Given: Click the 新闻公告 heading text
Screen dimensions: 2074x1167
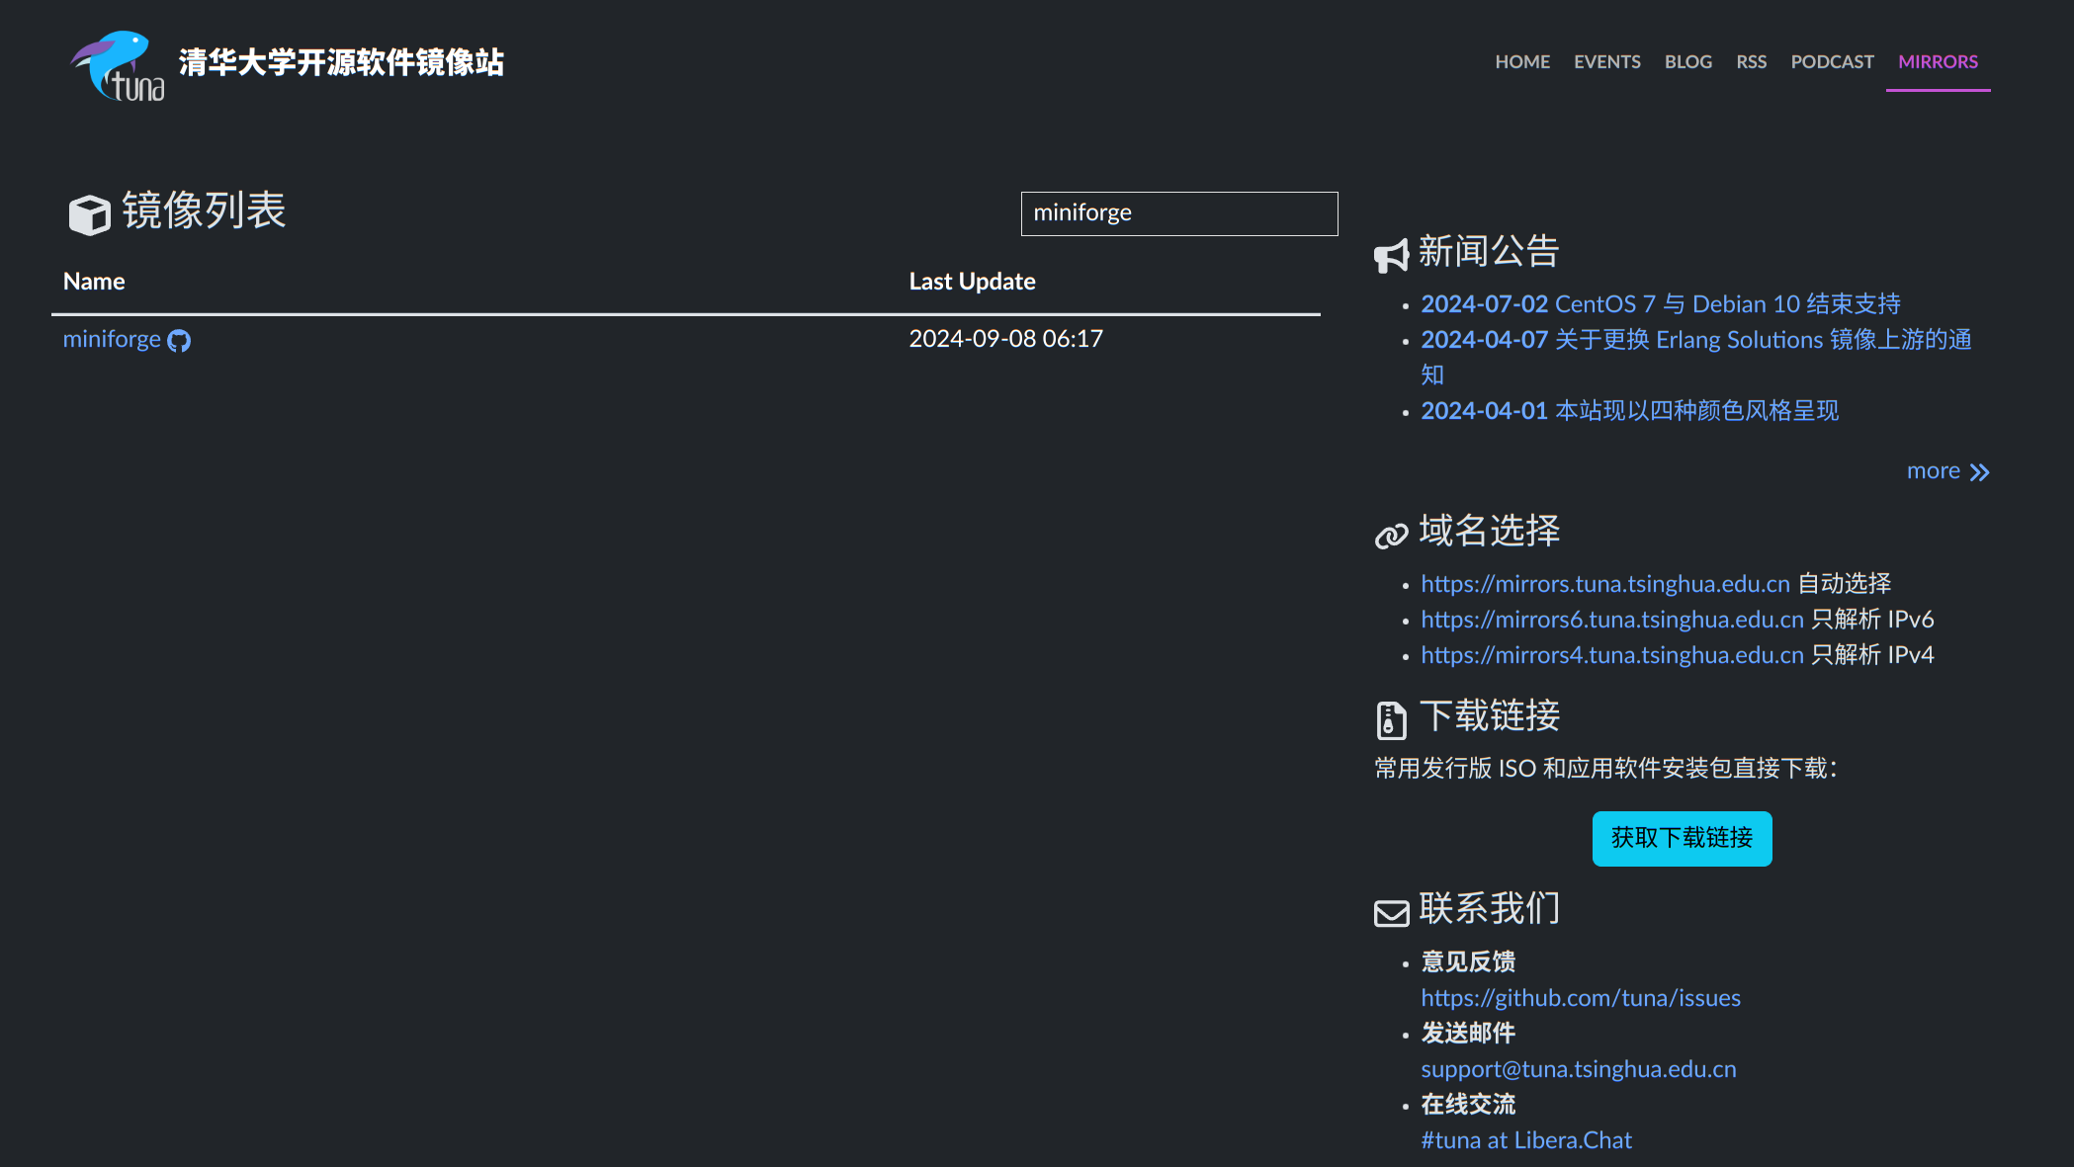Looking at the screenshot, I should [1489, 251].
